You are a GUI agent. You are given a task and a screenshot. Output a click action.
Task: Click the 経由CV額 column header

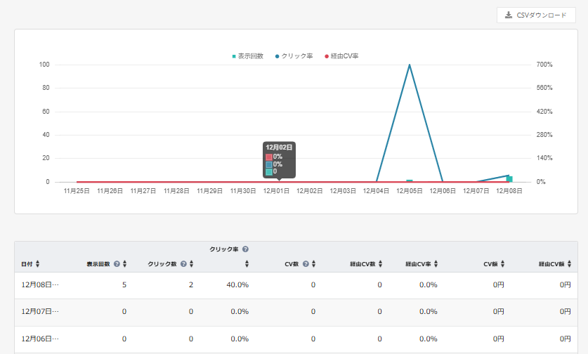(x=551, y=264)
